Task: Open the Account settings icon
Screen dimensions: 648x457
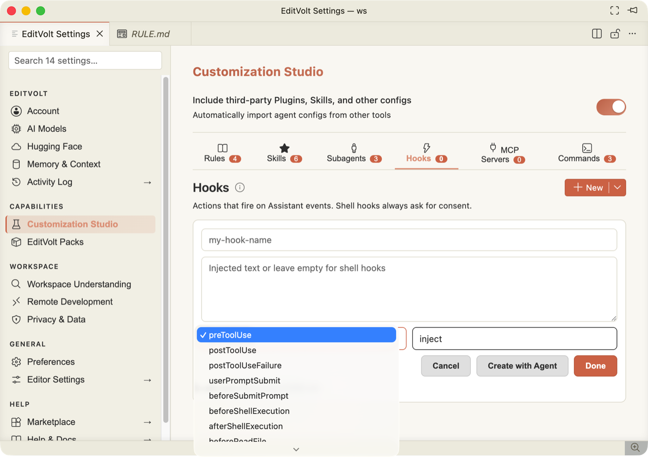Action: pos(16,111)
